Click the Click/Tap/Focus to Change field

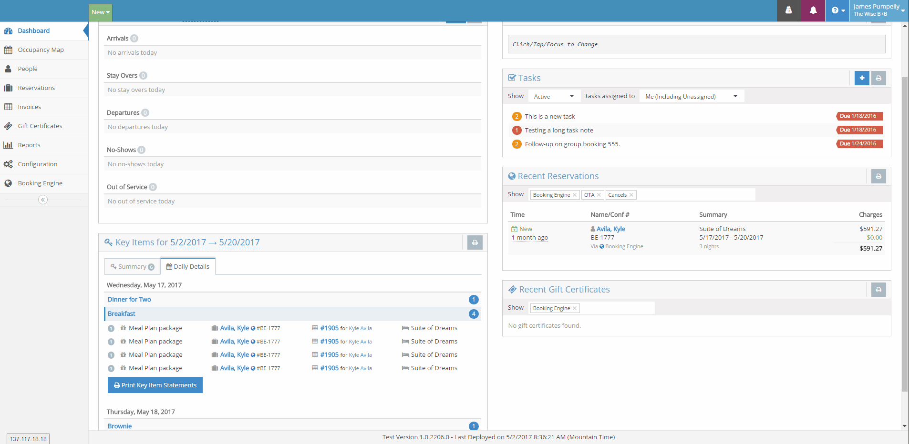(696, 44)
